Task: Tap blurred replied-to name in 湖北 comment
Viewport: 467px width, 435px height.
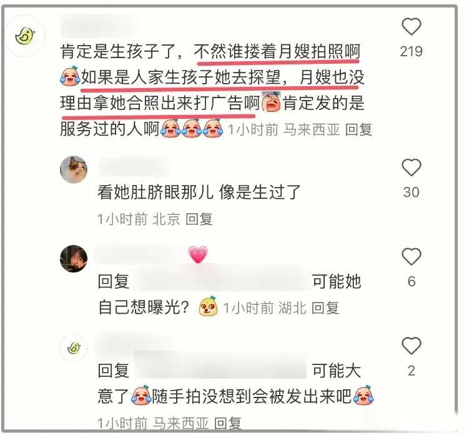Action: (221, 281)
